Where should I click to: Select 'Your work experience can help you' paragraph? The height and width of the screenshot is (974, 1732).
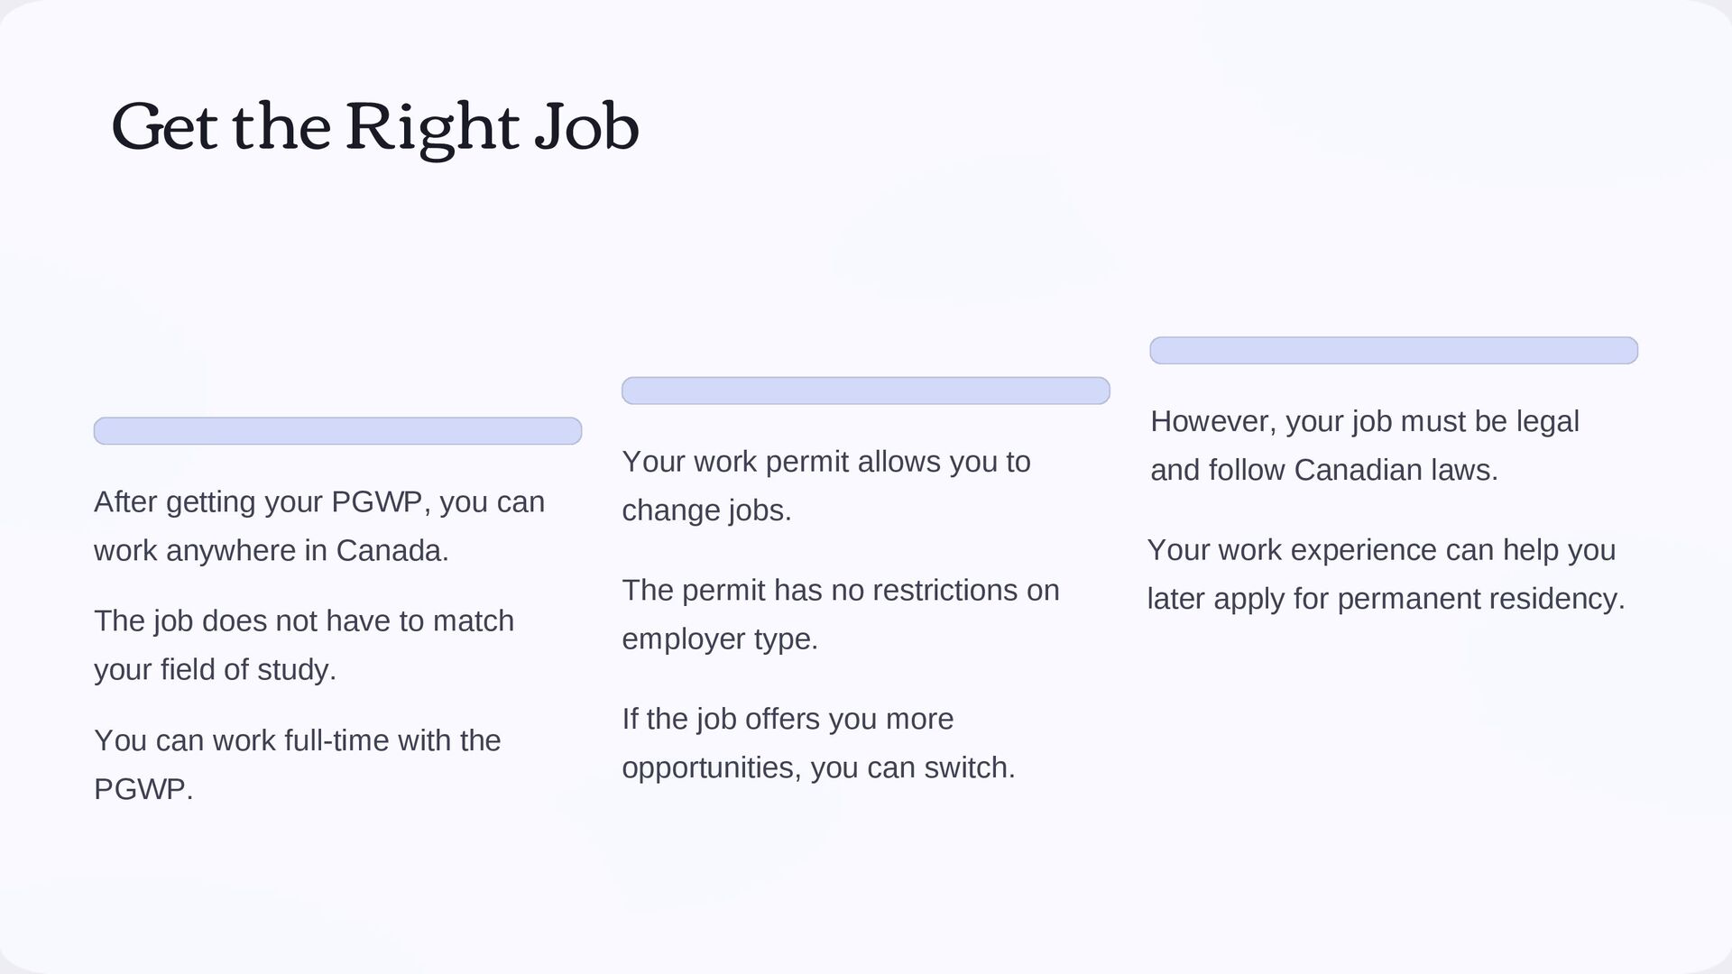tap(1386, 574)
